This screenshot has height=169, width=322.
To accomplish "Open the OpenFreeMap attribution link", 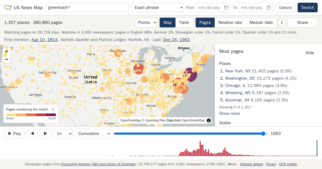I will [130, 120].
